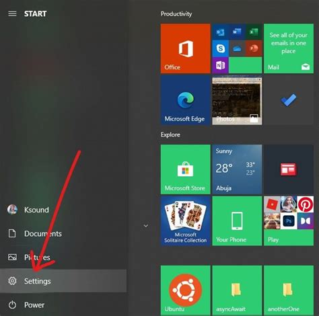Launch the Ubuntu tile
319x316 pixels.
click(185, 290)
